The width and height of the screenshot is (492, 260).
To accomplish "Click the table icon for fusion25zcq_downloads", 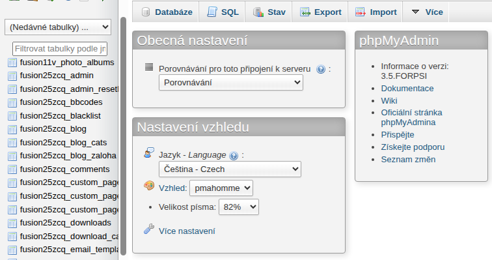I will [12, 224].
